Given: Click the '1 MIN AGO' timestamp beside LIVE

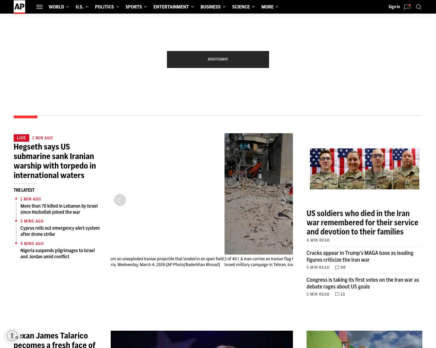Looking at the screenshot, I should coord(43,138).
